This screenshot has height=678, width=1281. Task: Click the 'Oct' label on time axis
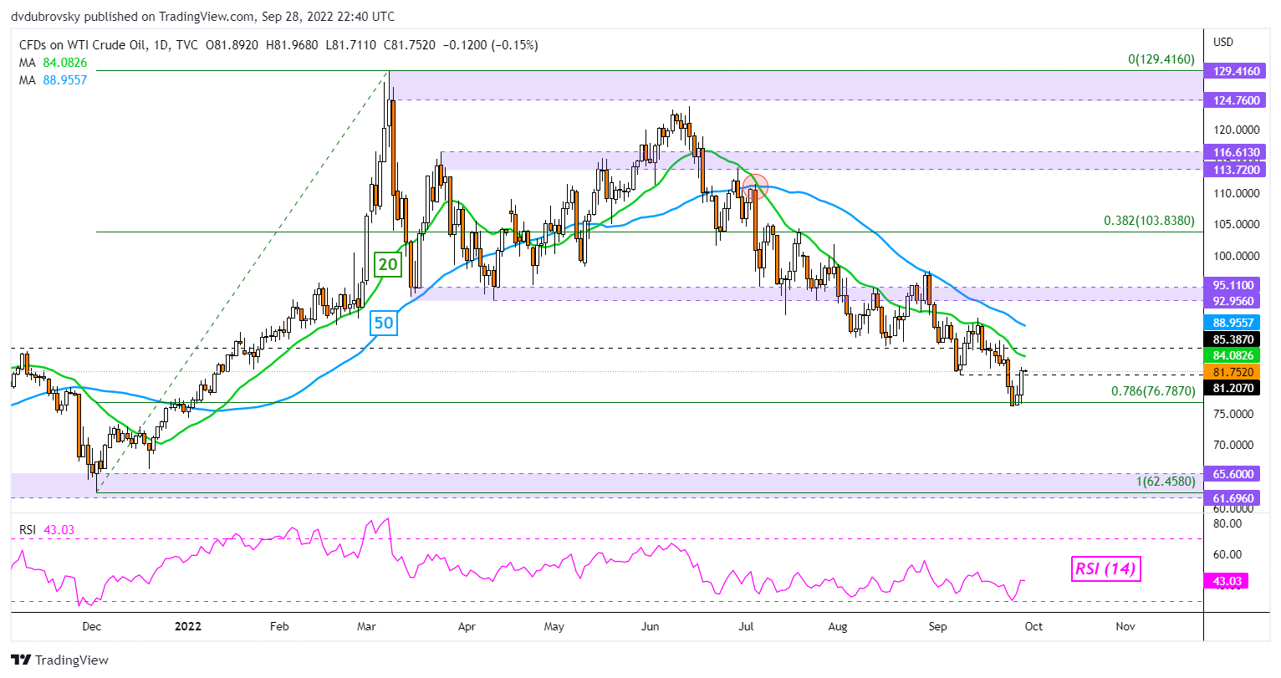[x=1033, y=626]
